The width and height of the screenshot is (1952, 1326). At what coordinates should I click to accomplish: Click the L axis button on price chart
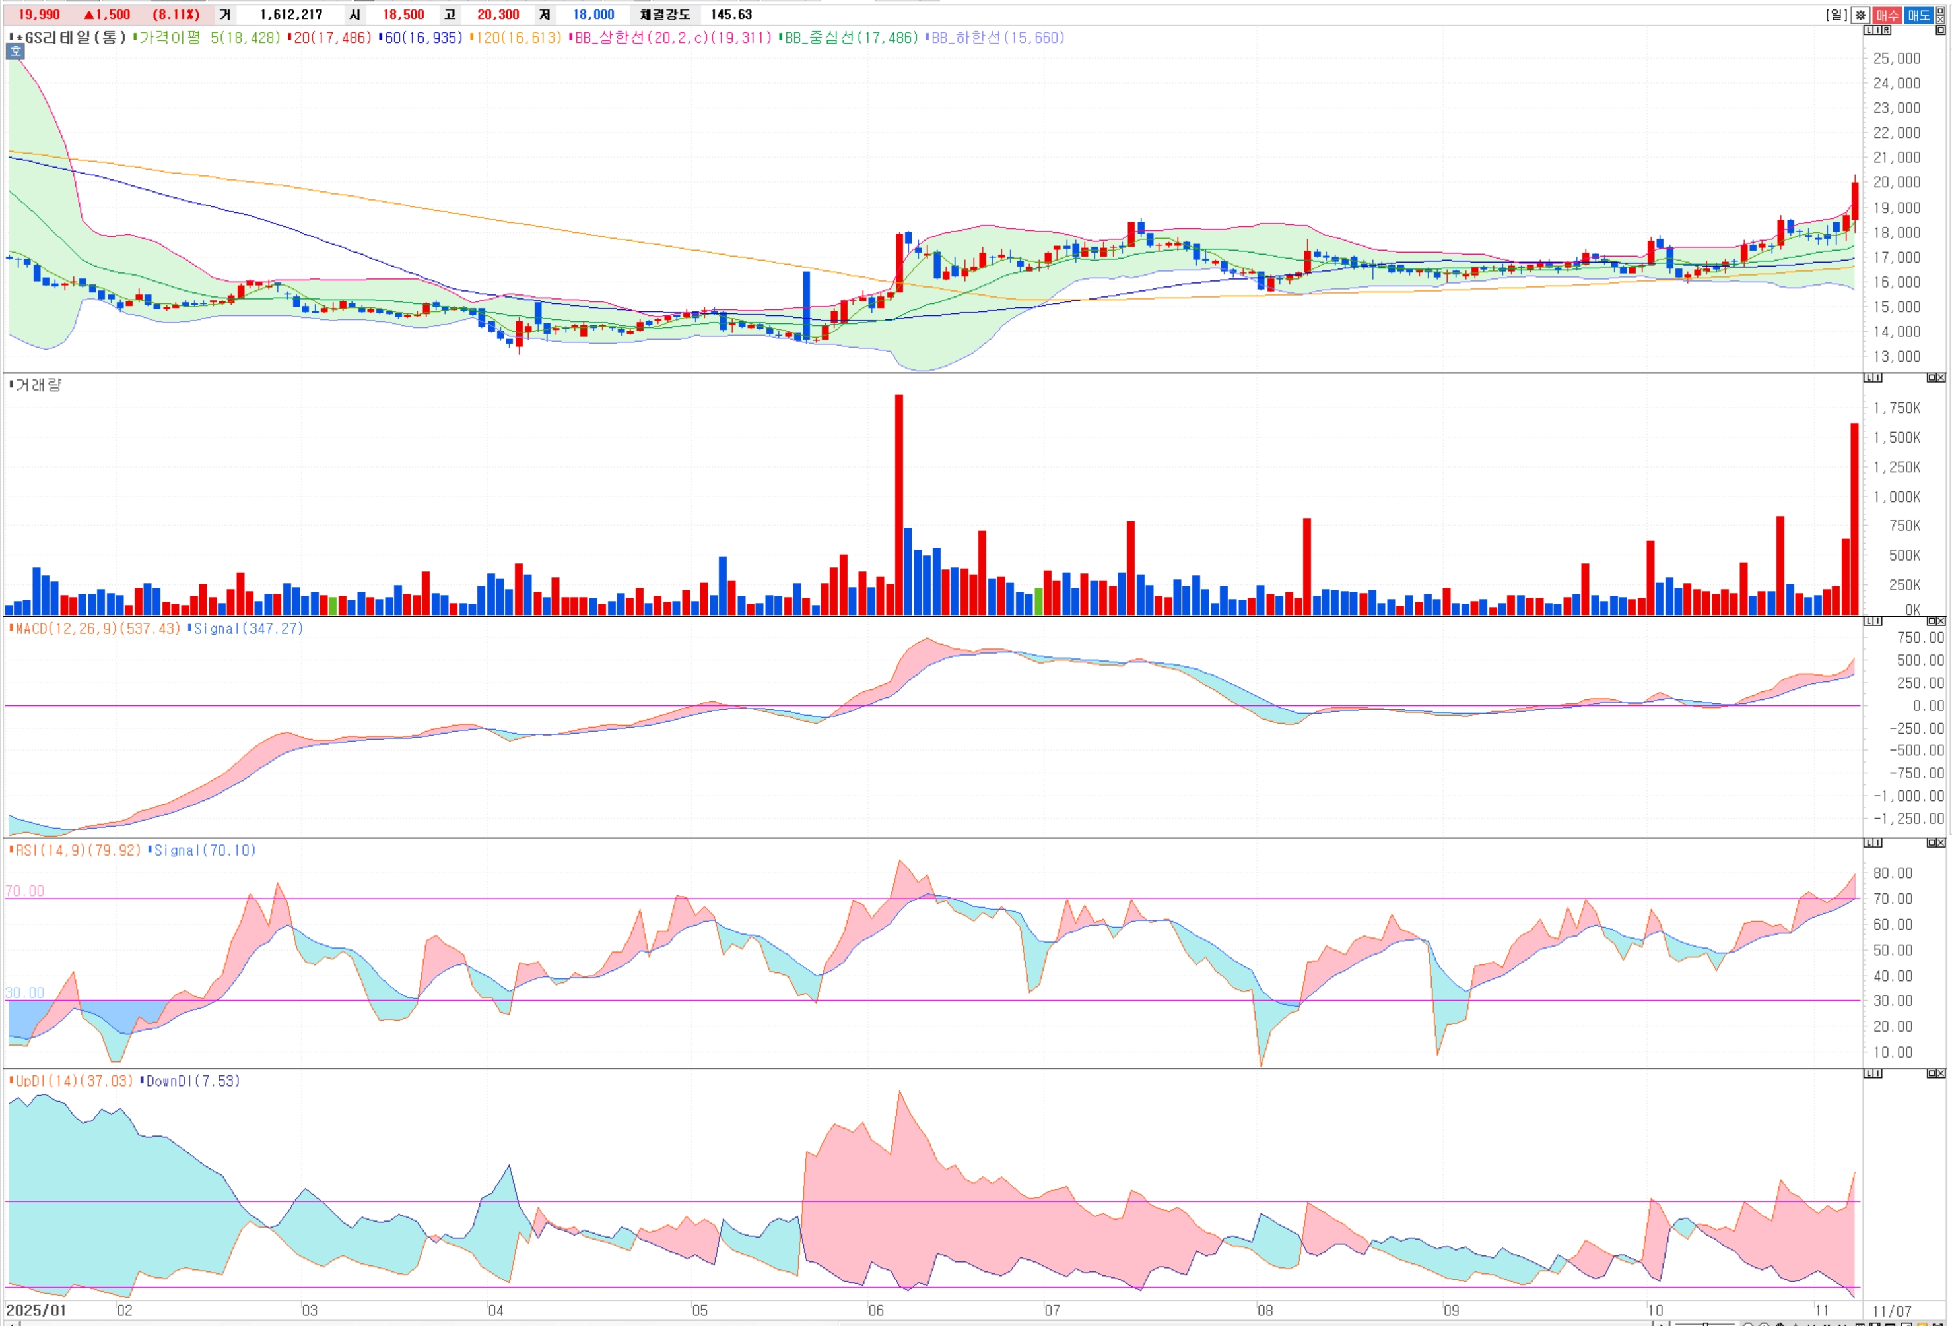point(1868,30)
